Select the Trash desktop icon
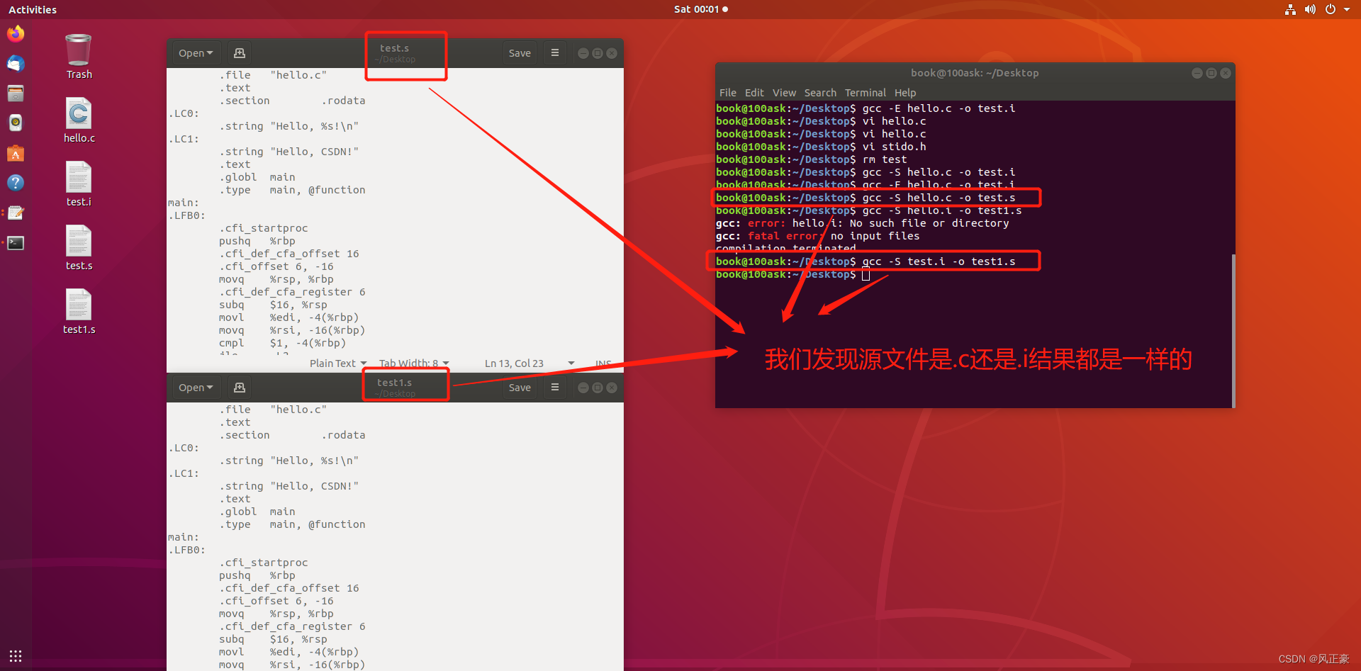Viewport: 1361px width, 671px height. click(x=79, y=57)
